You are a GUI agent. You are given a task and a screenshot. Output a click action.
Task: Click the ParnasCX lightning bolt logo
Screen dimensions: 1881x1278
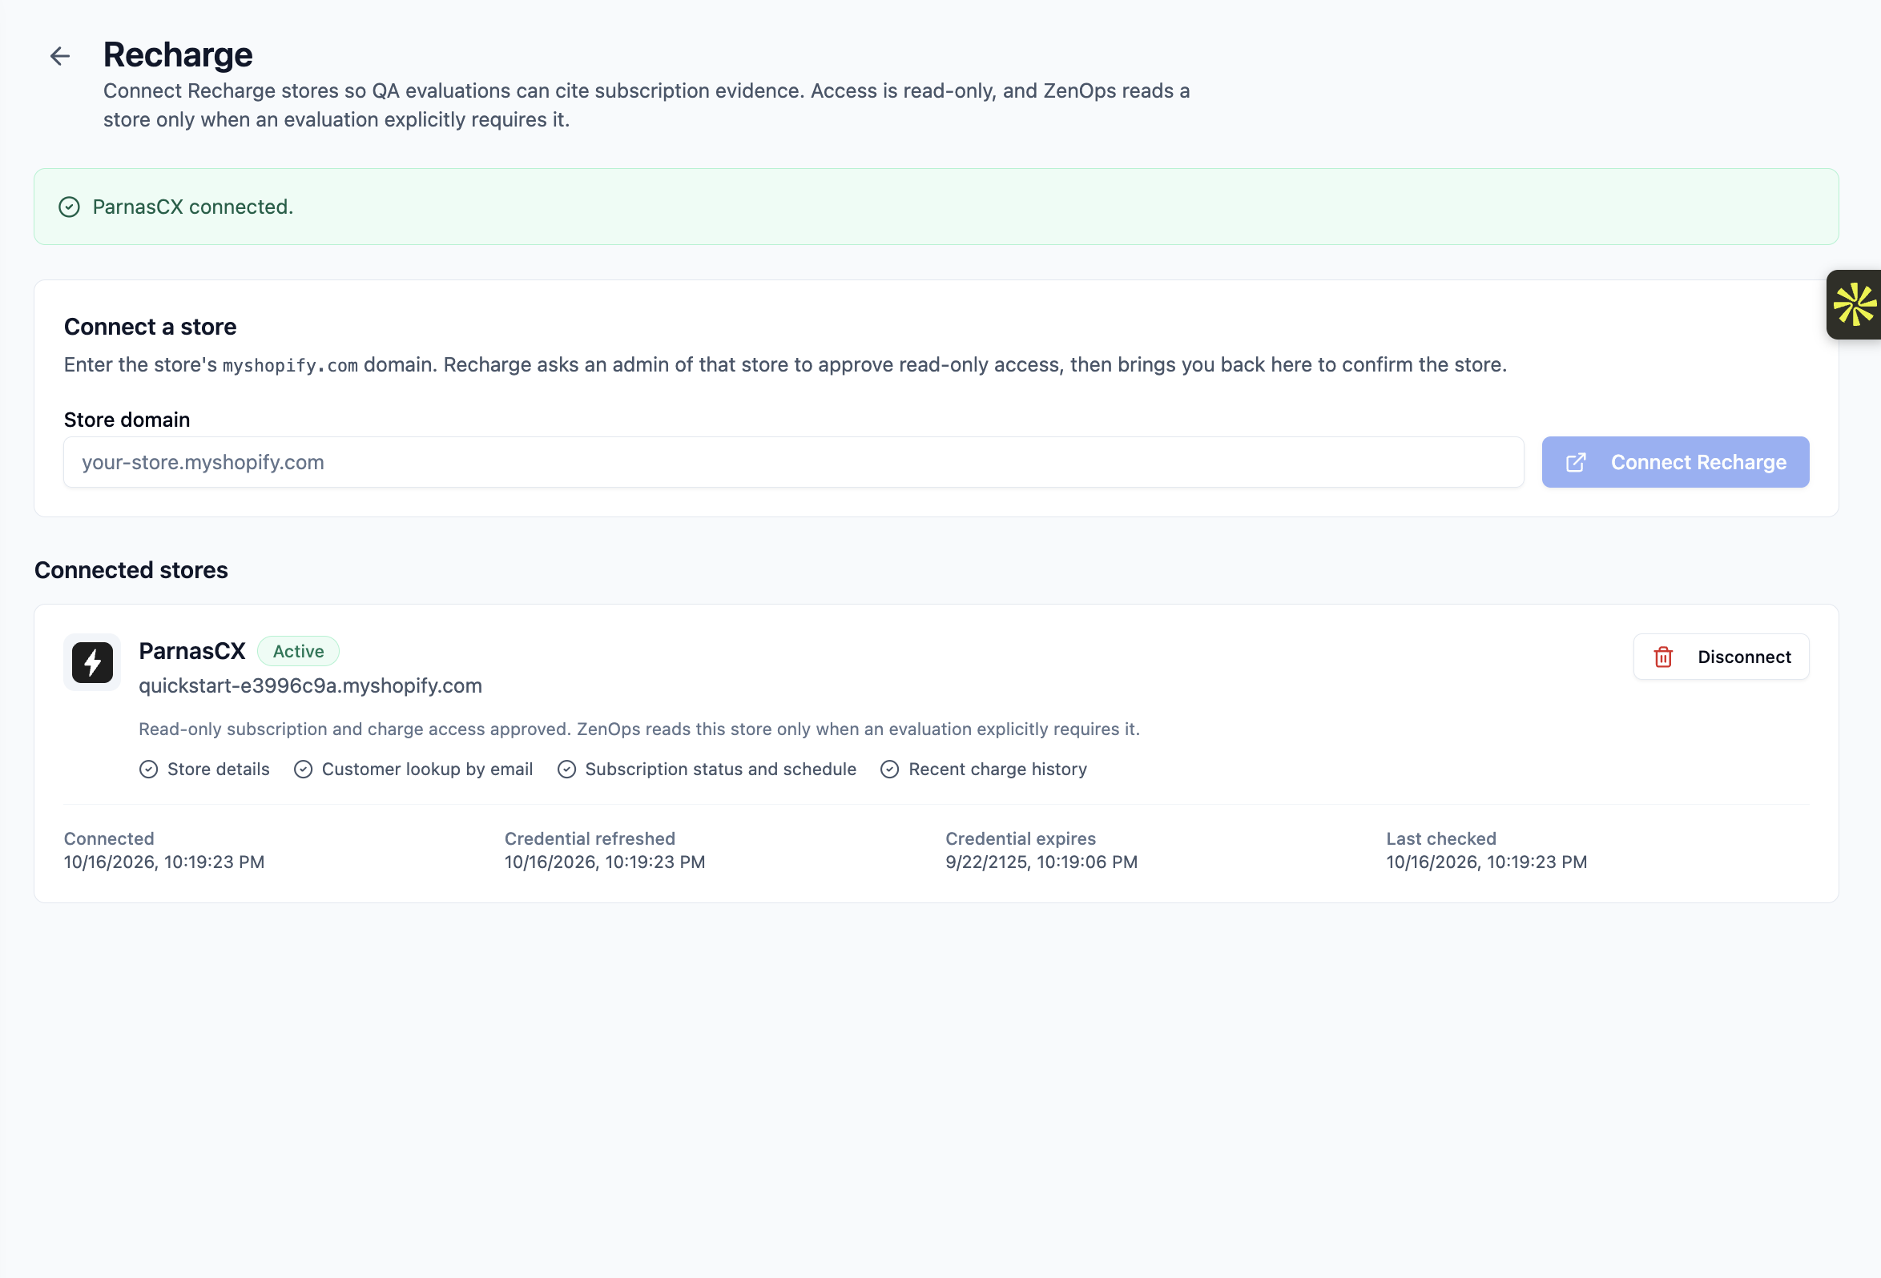[92, 662]
